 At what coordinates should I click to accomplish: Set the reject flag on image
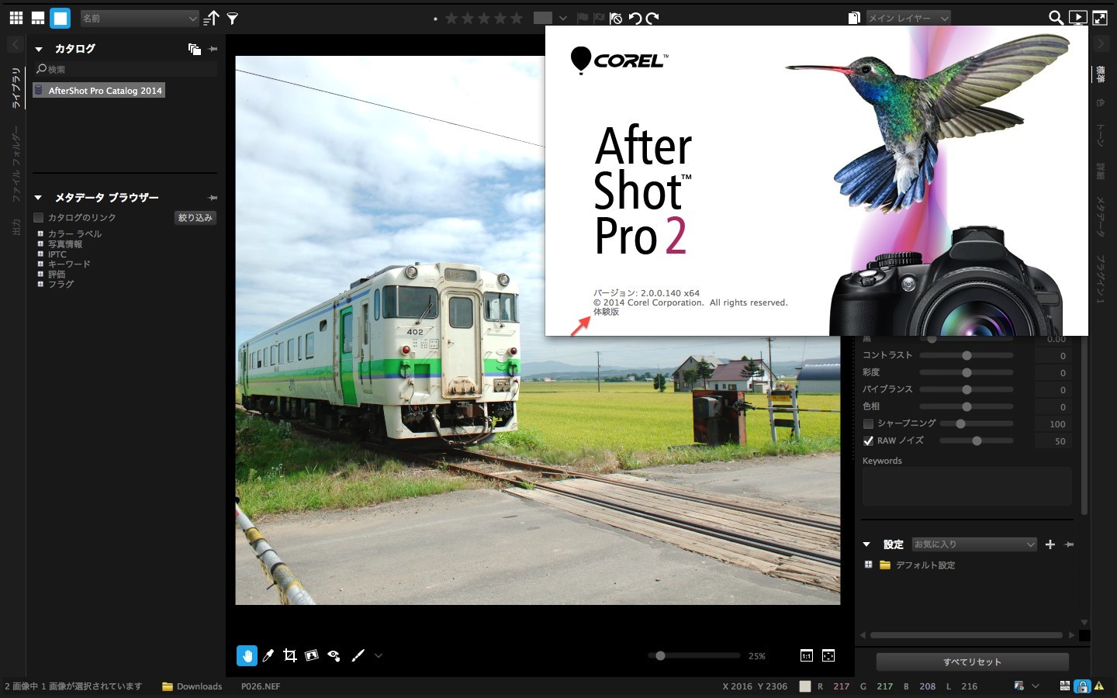600,18
